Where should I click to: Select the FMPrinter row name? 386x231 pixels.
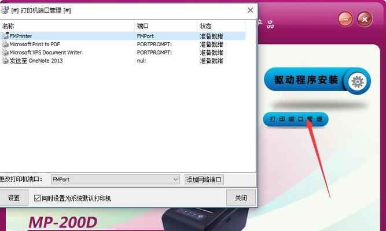21,36
